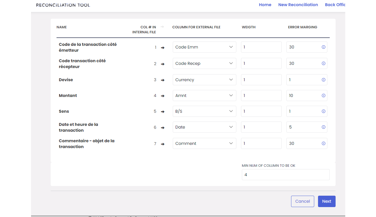Open New Reconciliation from navigation
Image resolution: width=376 pixels, height=217 pixels.
[x=298, y=5]
